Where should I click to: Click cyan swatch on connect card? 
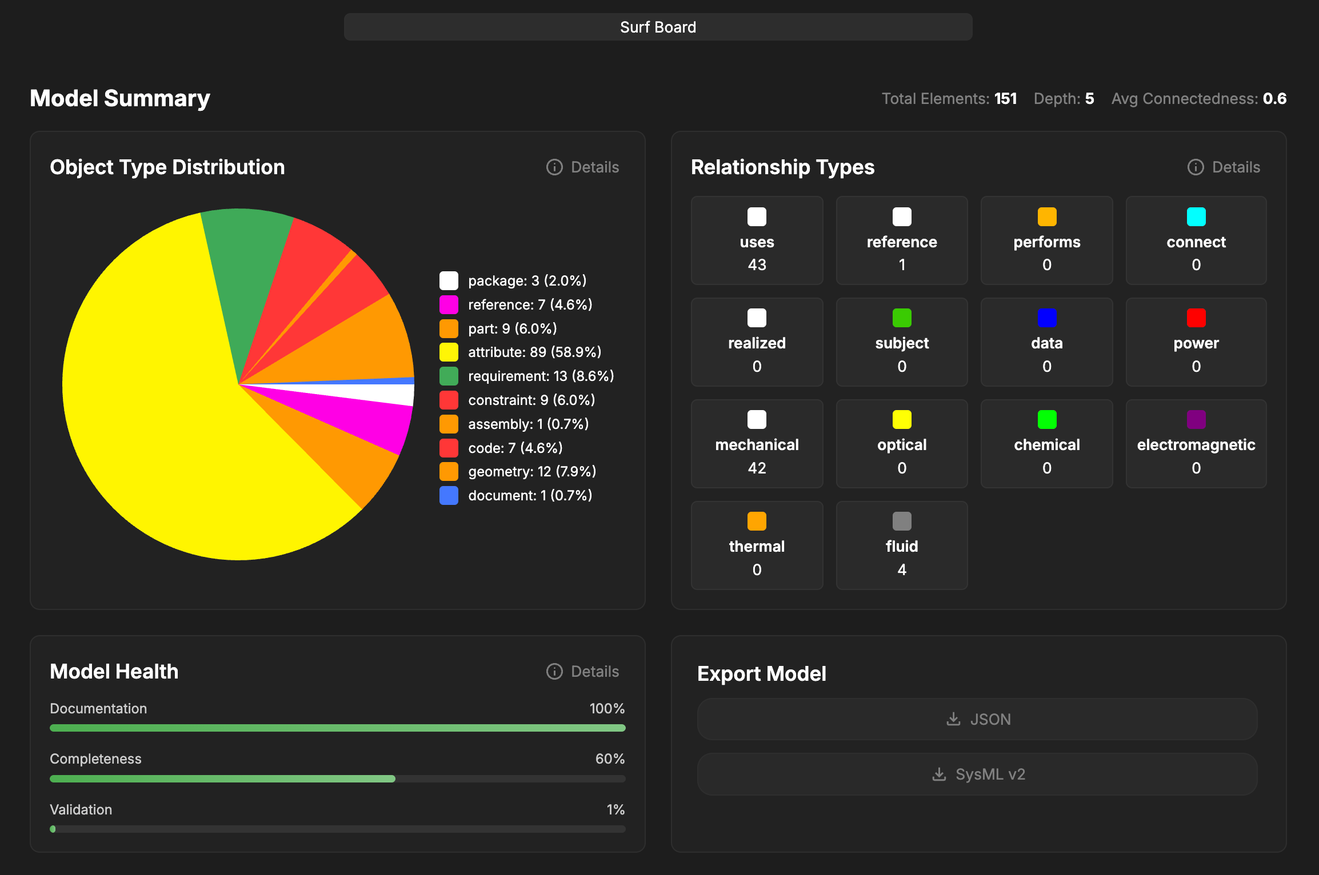click(x=1196, y=217)
